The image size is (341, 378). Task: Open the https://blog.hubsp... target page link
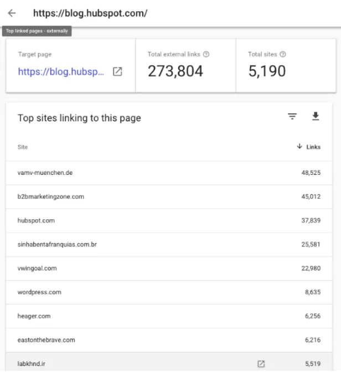61,71
